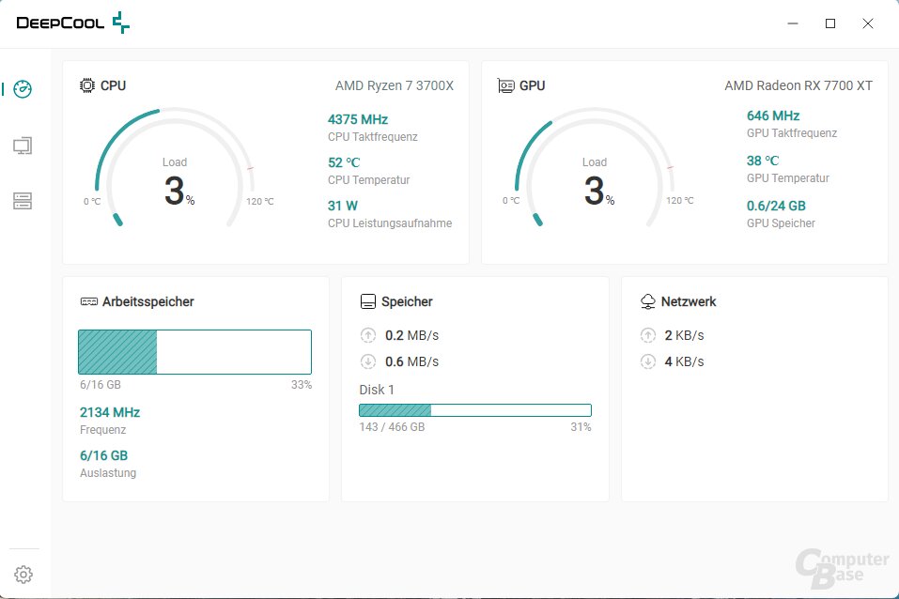Select the AMD Radeon RX 7700 XT label
The image size is (899, 599).
pos(798,85)
